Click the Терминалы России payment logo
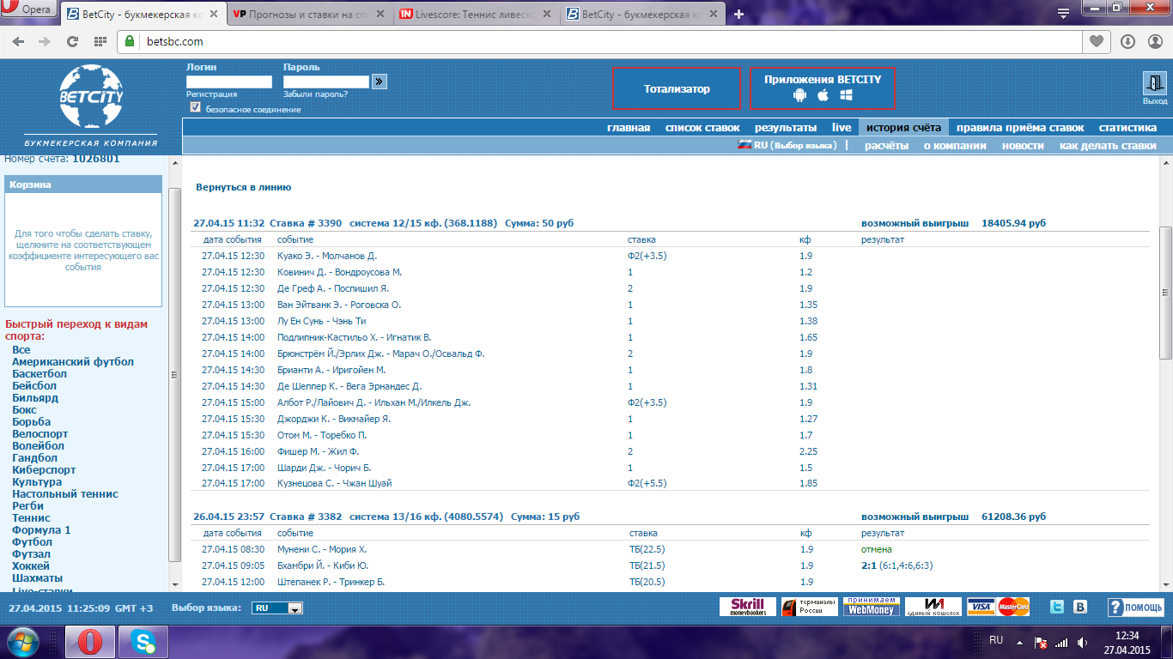Image resolution: width=1173 pixels, height=659 pixels. (809, 607)
